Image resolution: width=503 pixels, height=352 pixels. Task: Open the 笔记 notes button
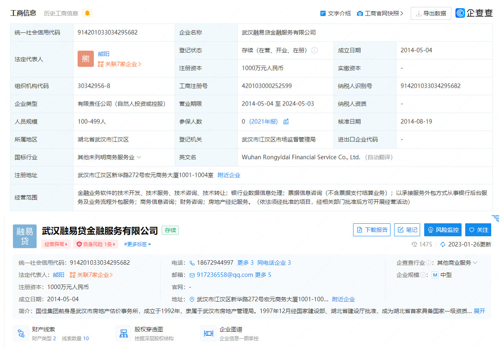point(408,230)
